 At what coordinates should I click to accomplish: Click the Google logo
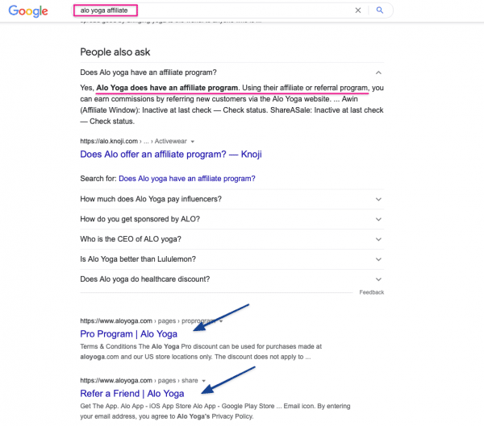point(28,11)
